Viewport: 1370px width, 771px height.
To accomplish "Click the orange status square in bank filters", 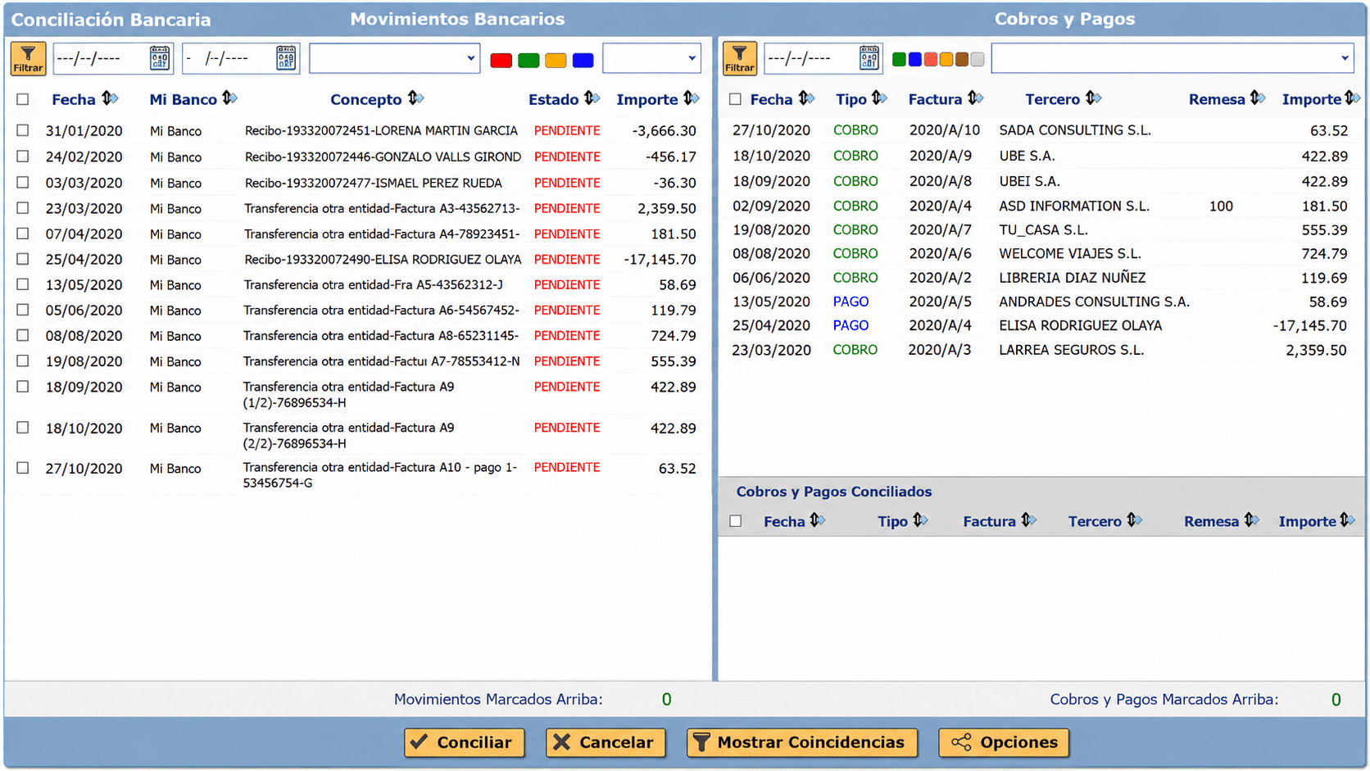I will click(x=556, y=60).
